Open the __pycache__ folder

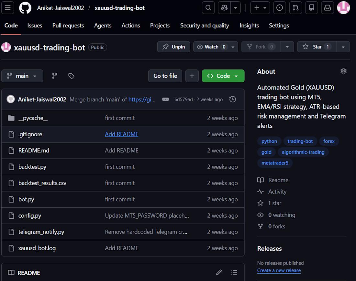33,118
